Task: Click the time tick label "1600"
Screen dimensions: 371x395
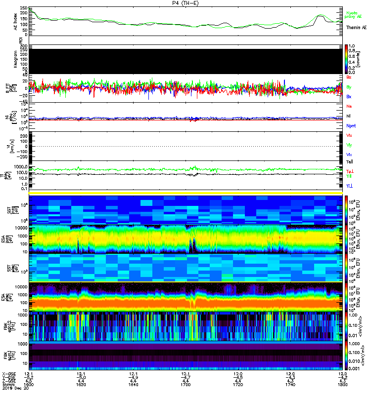Action: (x=29, y=385)
